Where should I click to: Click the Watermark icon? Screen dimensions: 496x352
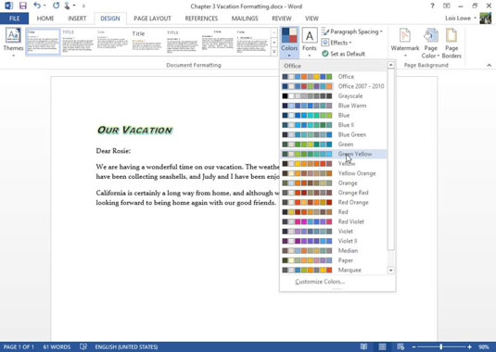pyautogui.click(x=405, y=35)
